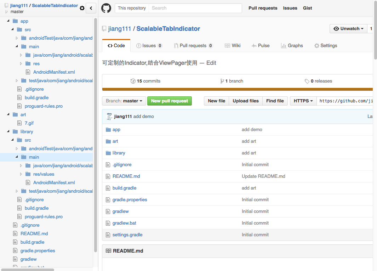Click the file icon of README.md row
Screen dimensions: 377x271
pyautogui.click(x=108, y=176)
